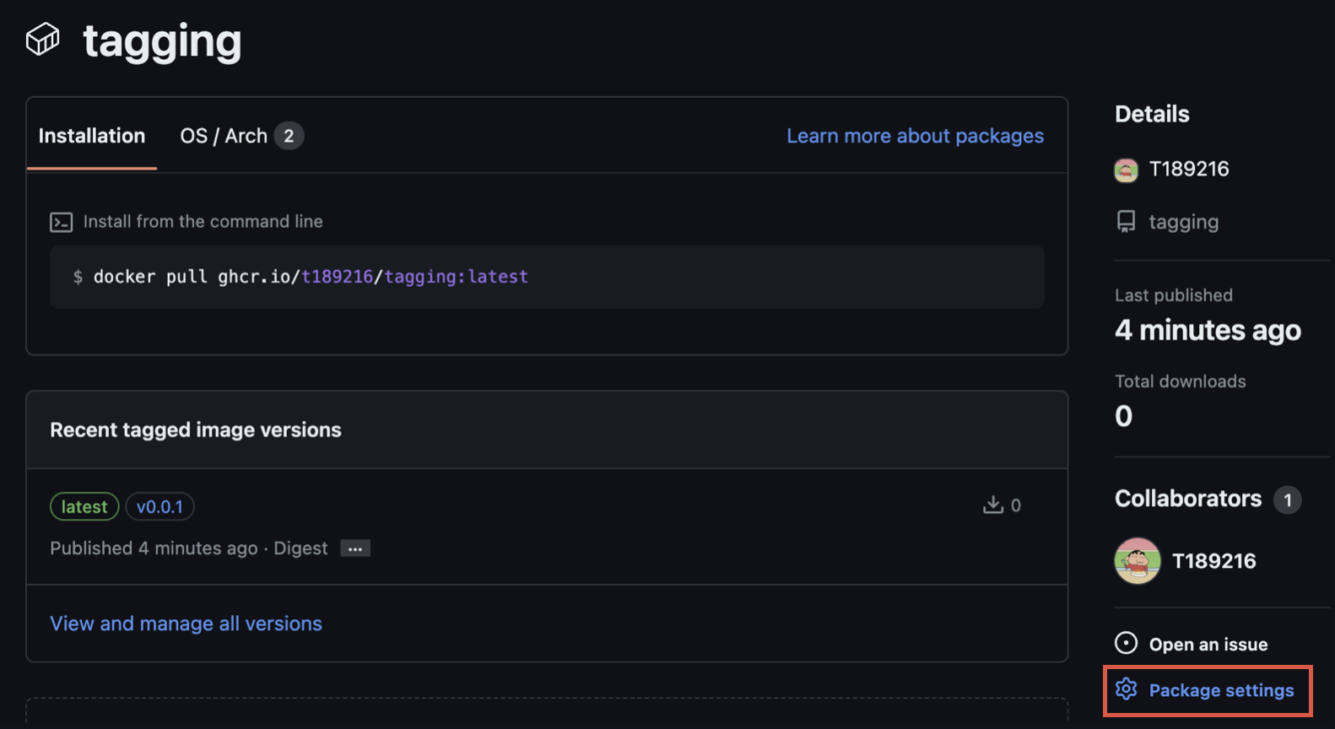
Task: Click the Install from the command line label
Action: (203, 221)
